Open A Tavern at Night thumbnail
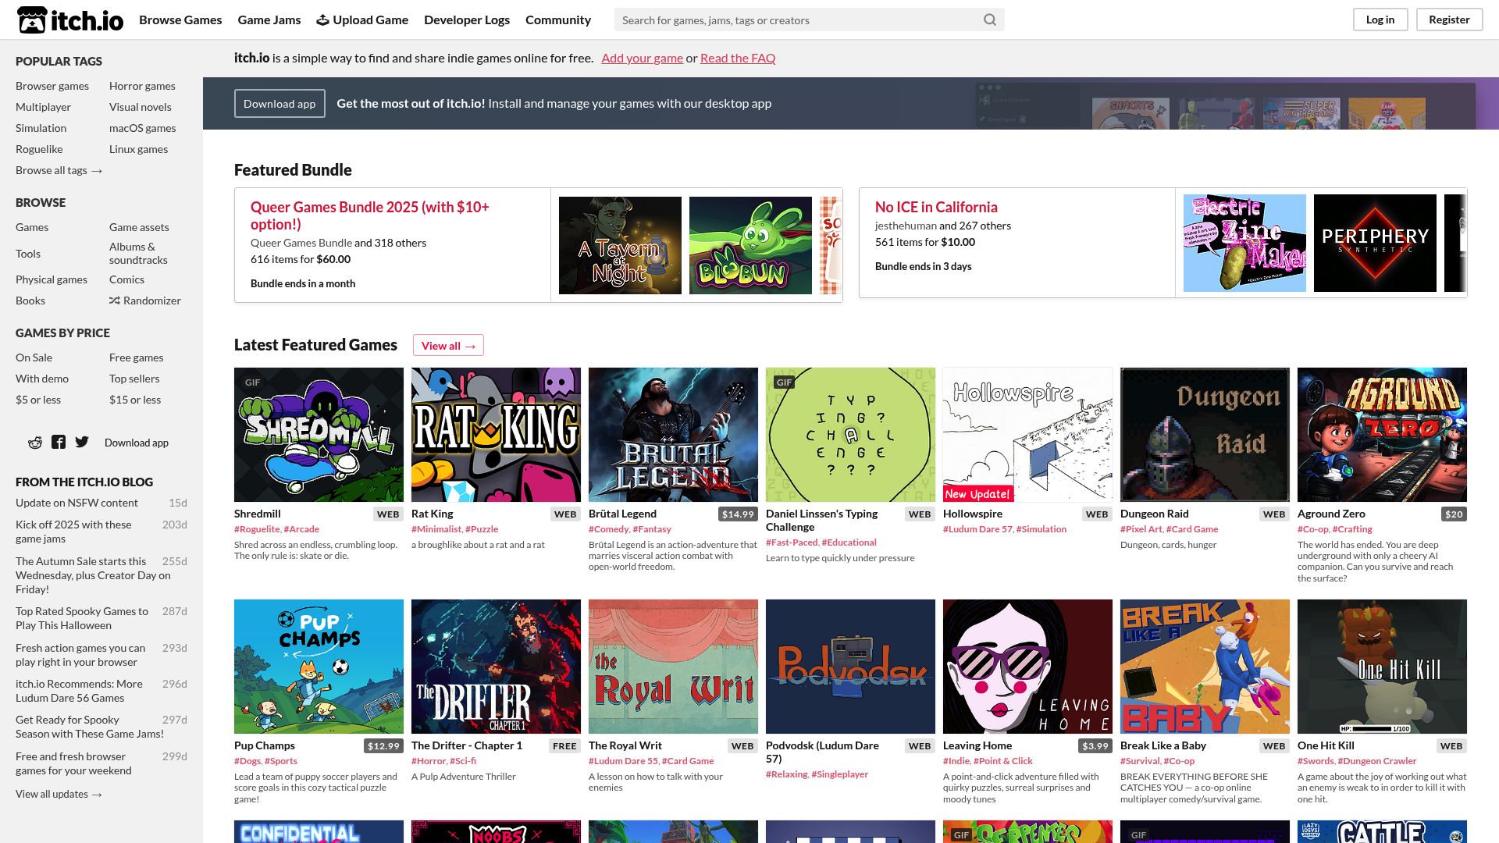1499x843 pixels. [620, 245]
